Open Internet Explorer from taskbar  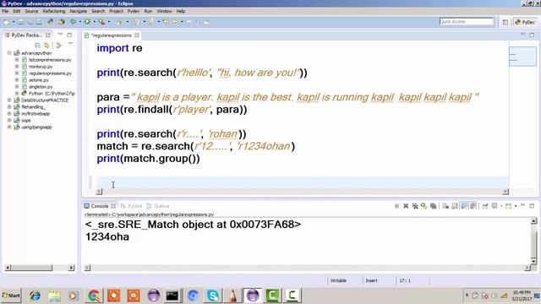click(35, 296)
